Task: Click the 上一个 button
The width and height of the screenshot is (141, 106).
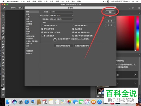Action: tap(110, 21)
